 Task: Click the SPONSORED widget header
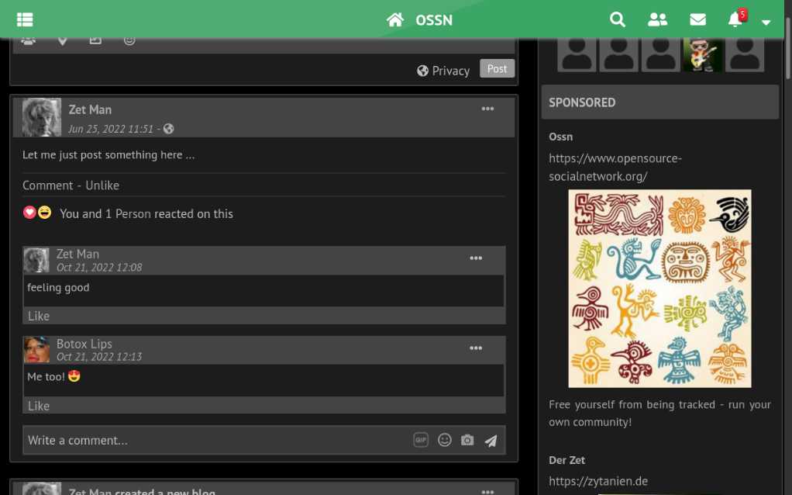[x=659, y=102]
